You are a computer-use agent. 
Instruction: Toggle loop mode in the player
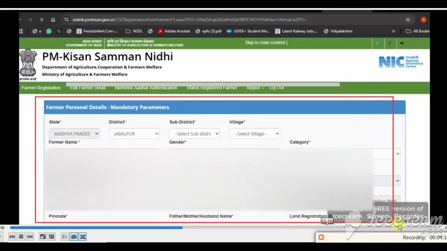point(74,237)
